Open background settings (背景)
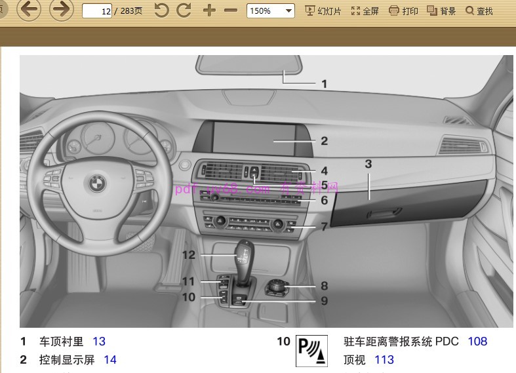 441,11
